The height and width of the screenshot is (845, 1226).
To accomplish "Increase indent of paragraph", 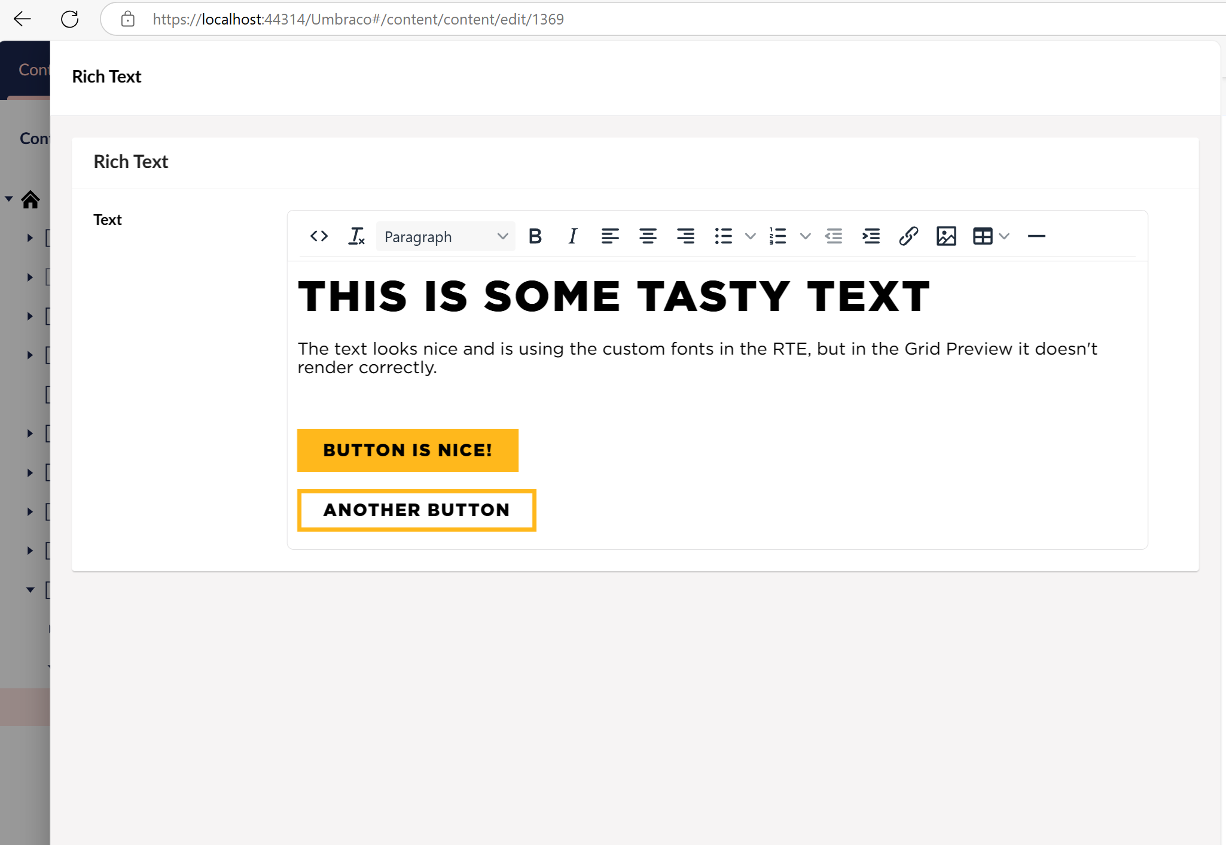I will pyautogui.click(x=871, y=236).
